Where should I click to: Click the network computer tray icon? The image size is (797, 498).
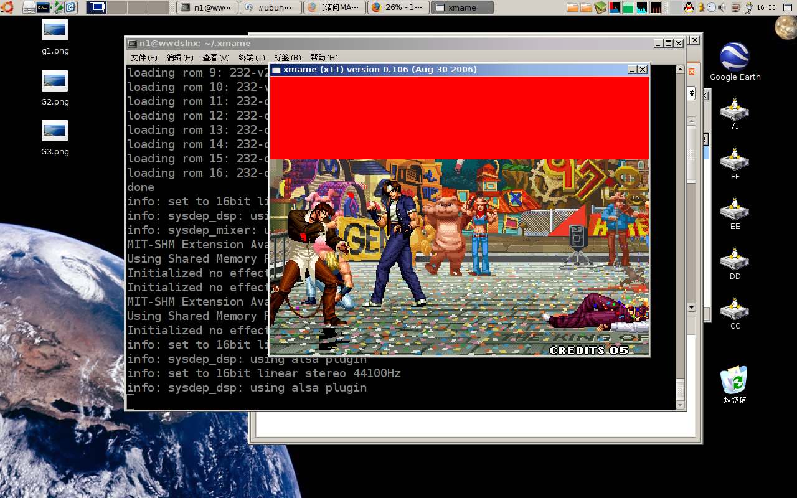(736, 7)
